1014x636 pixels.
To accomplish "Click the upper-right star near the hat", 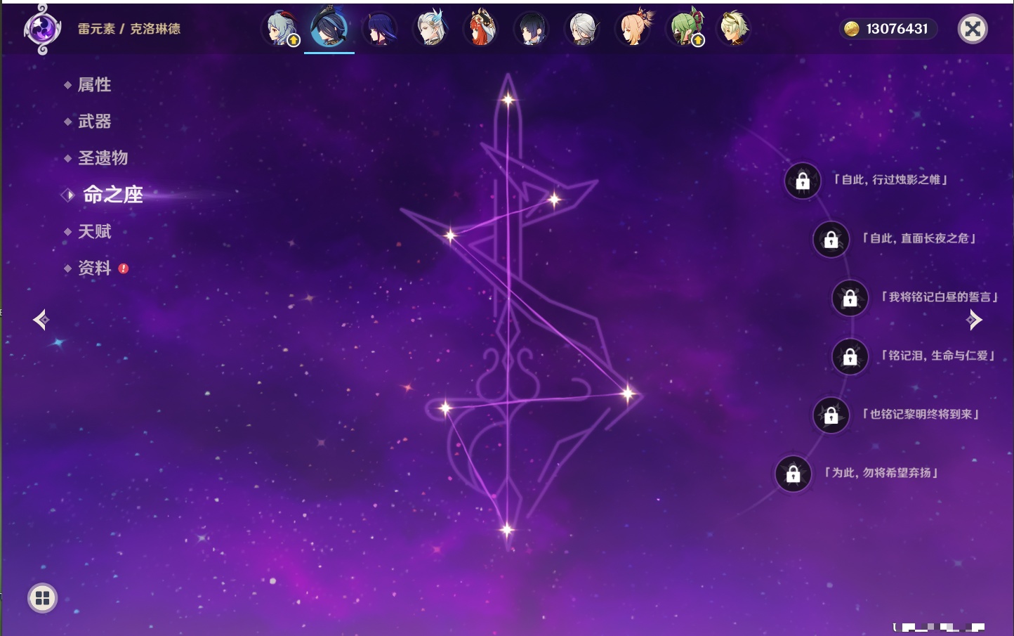I will point(554,200).
